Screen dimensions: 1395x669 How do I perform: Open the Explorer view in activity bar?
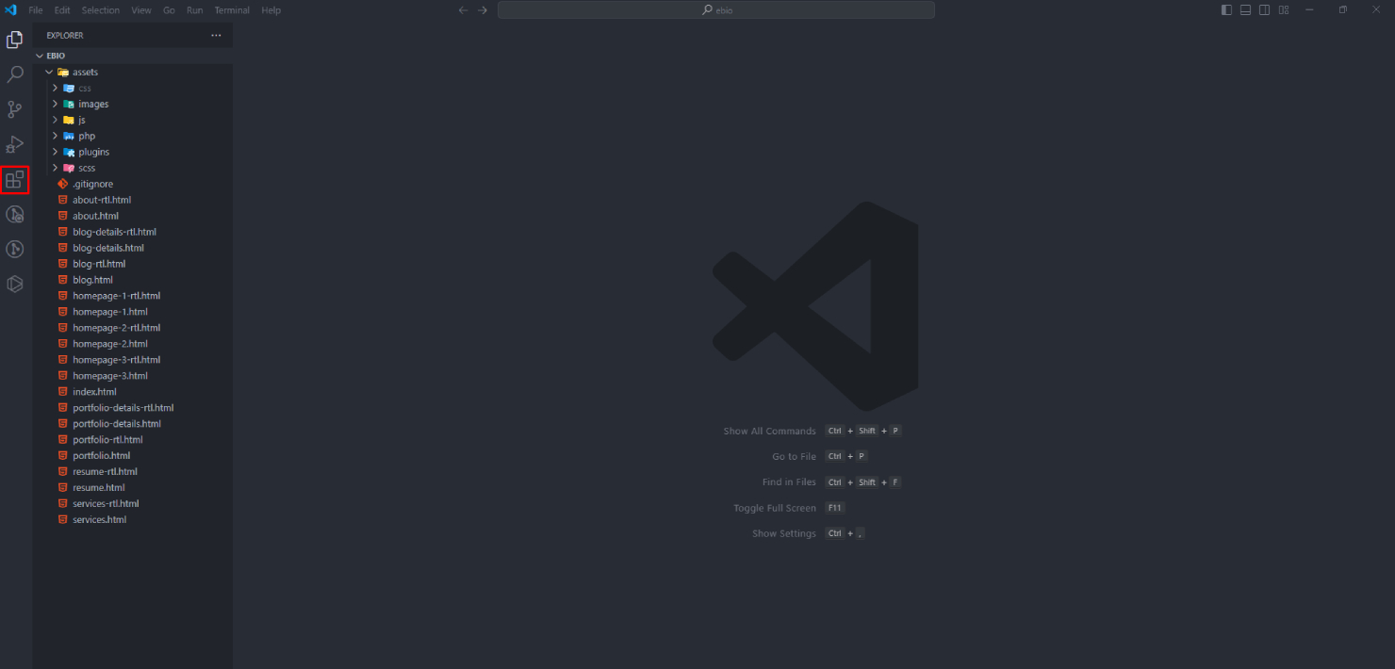[15, 40]
